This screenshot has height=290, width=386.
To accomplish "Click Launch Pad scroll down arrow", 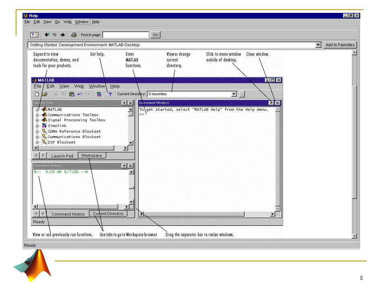I will pyautogui.click(x=131, y=143).
